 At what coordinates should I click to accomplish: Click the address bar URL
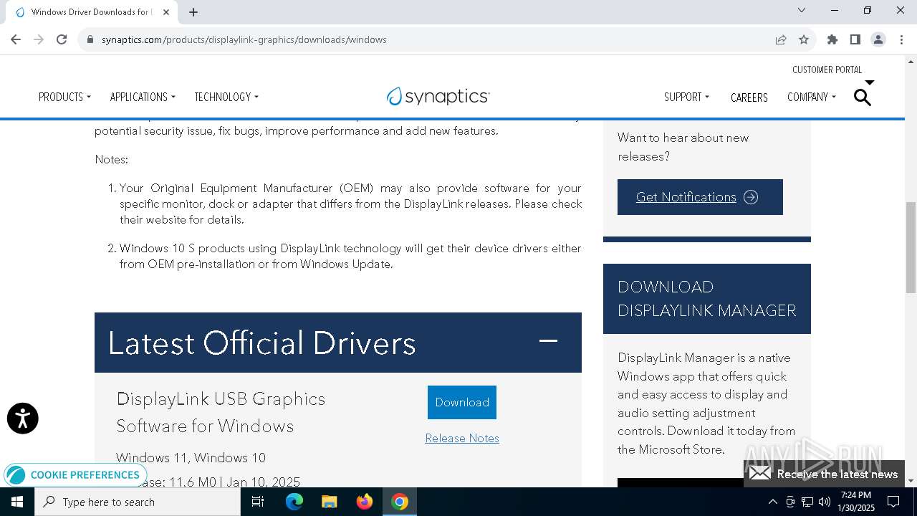[x=244, y=39]
